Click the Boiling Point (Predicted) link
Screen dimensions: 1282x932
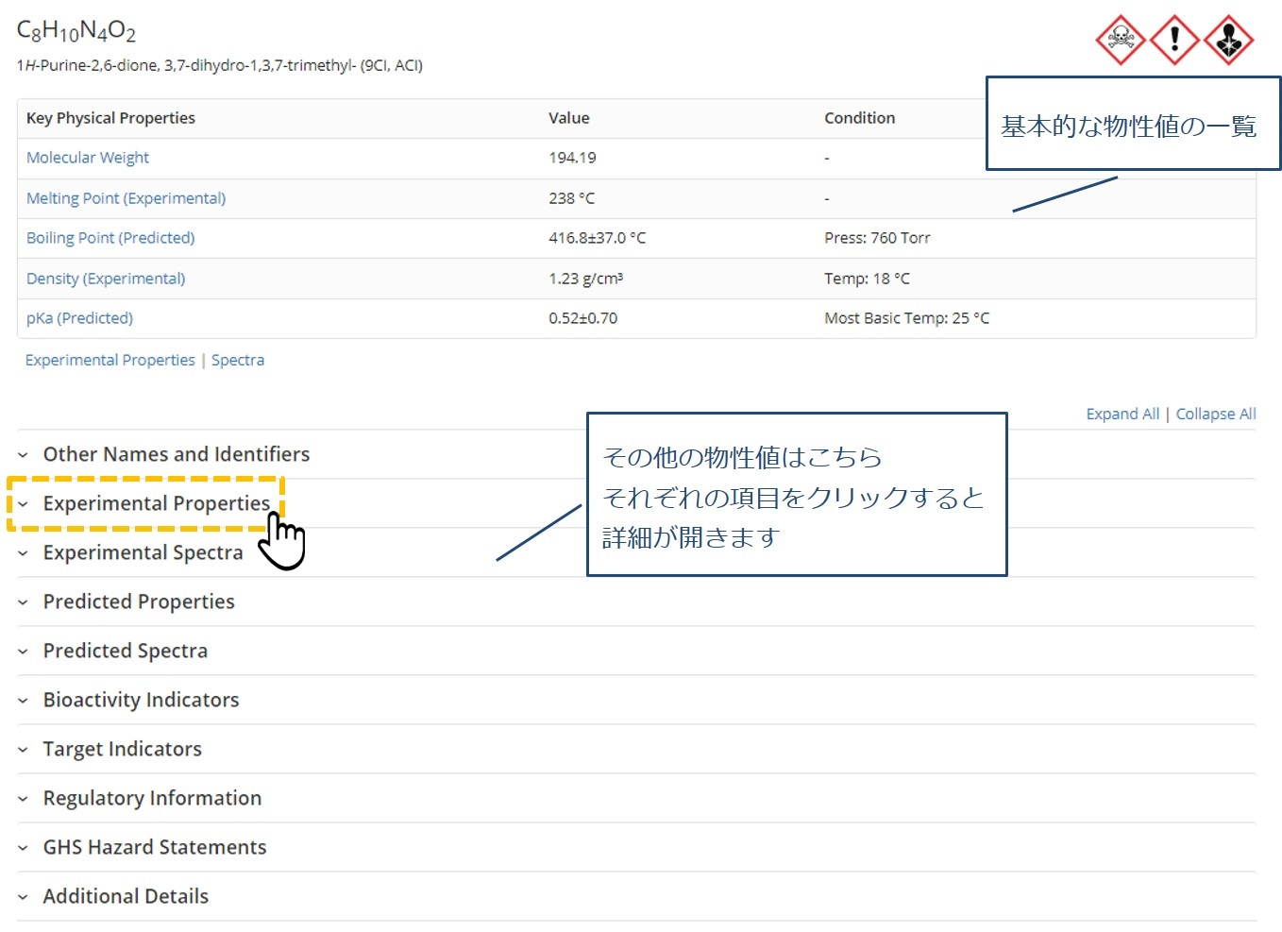tap(110, 238)
